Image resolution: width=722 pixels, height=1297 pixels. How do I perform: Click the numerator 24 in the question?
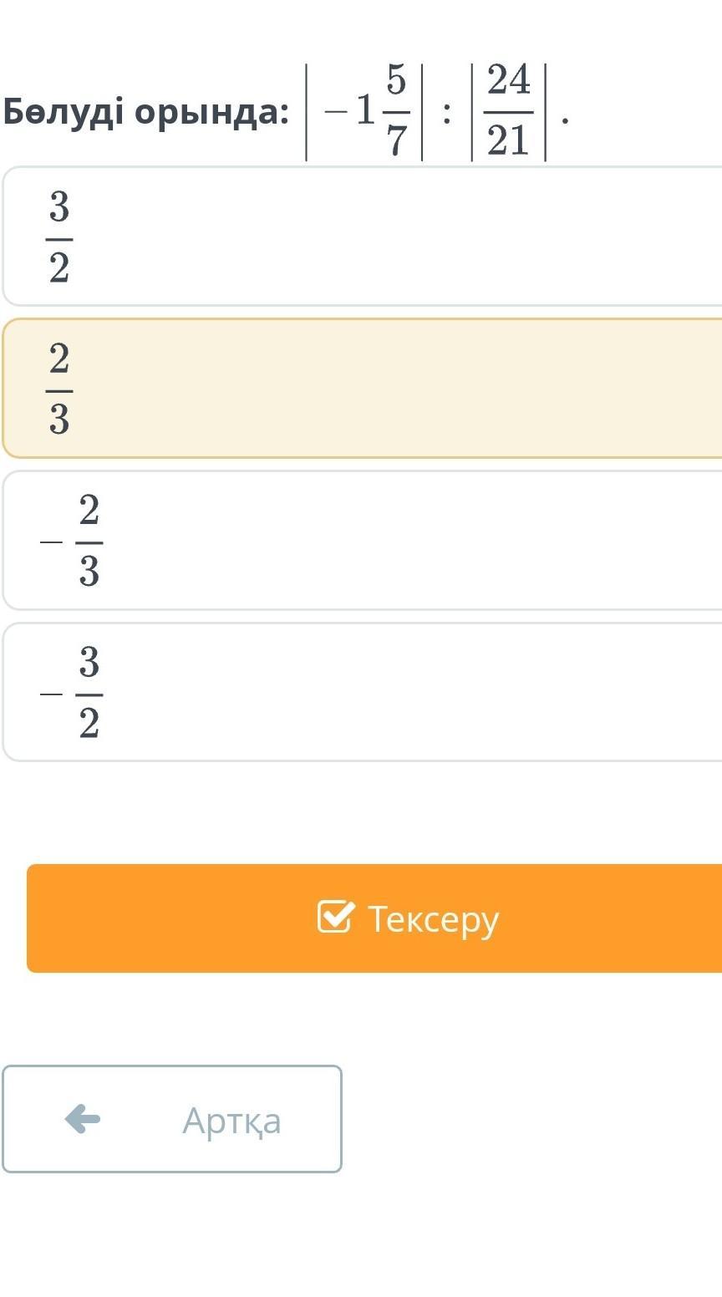pyautogui.click(x=508, y=80)
